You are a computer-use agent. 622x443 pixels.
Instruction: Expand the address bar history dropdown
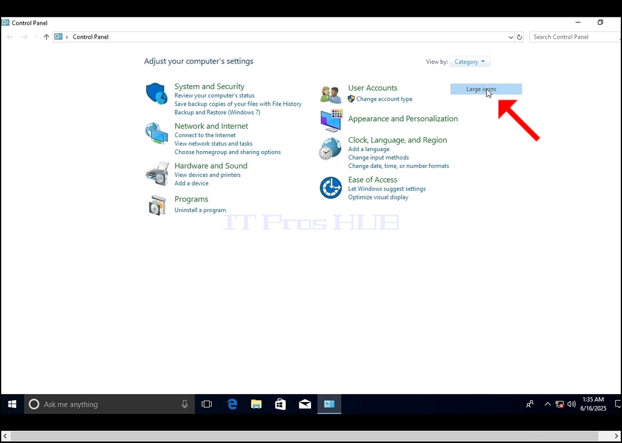(511, 37)
